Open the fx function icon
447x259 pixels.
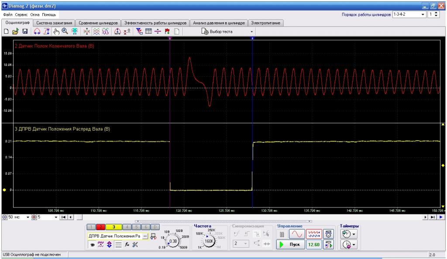[x=127, y=245]
